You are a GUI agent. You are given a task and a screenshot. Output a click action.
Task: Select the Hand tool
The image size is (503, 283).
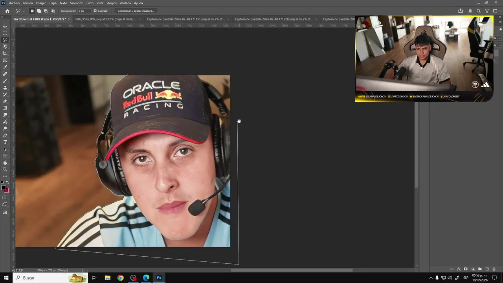5,163
